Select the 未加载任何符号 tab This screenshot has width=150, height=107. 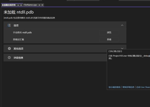(9, 5)
